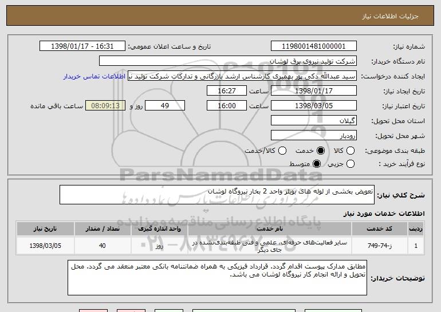441x312 pixels.
Task: Click the general need description text box
Action: (217, 195)
